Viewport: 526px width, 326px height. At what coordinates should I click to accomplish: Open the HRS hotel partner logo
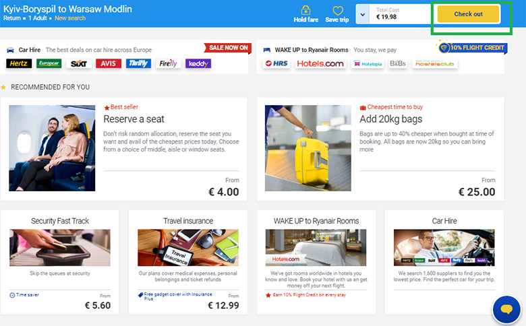point(276,63)
